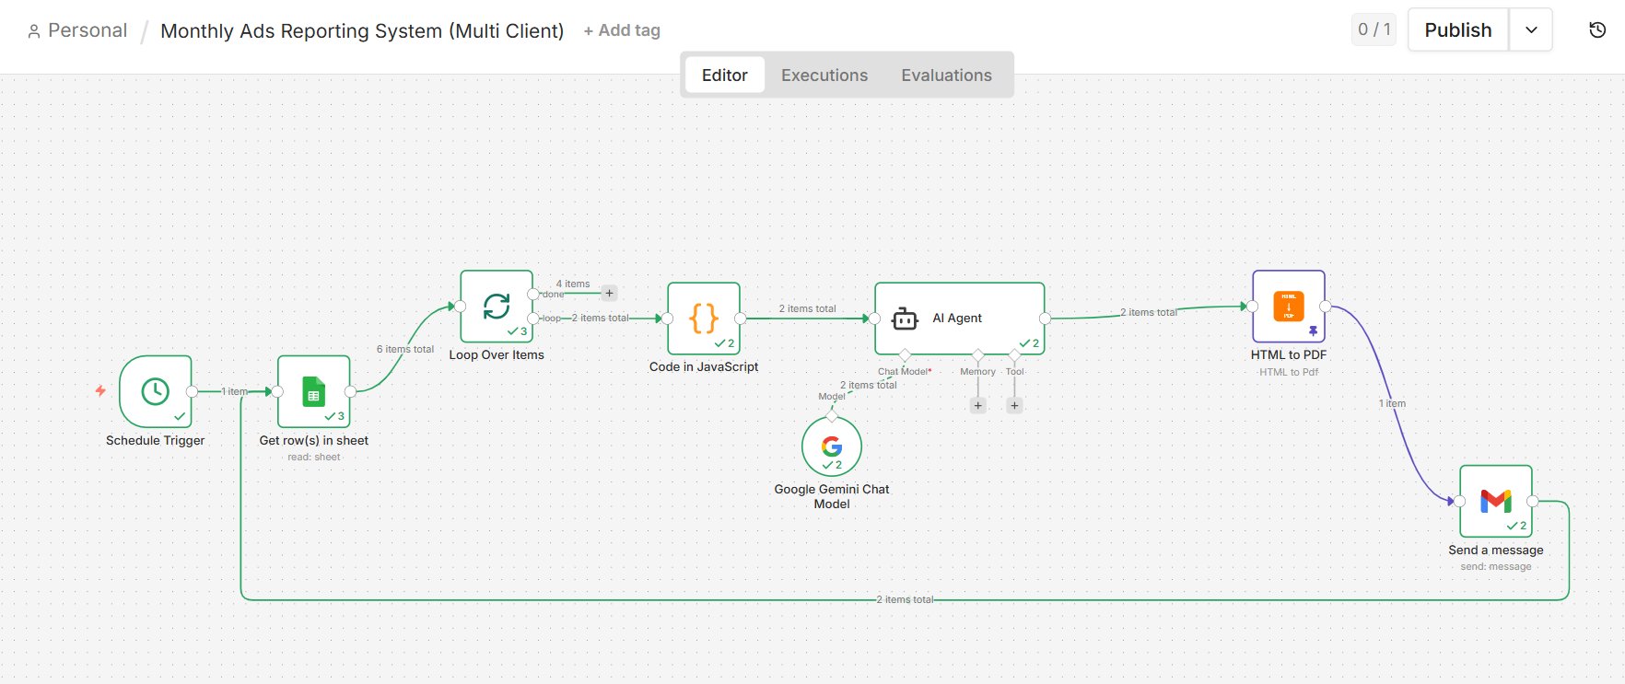Rename workflow title Monthly Ads Reporting System
Screen dimensions: 1625x684
coord(362,30)
